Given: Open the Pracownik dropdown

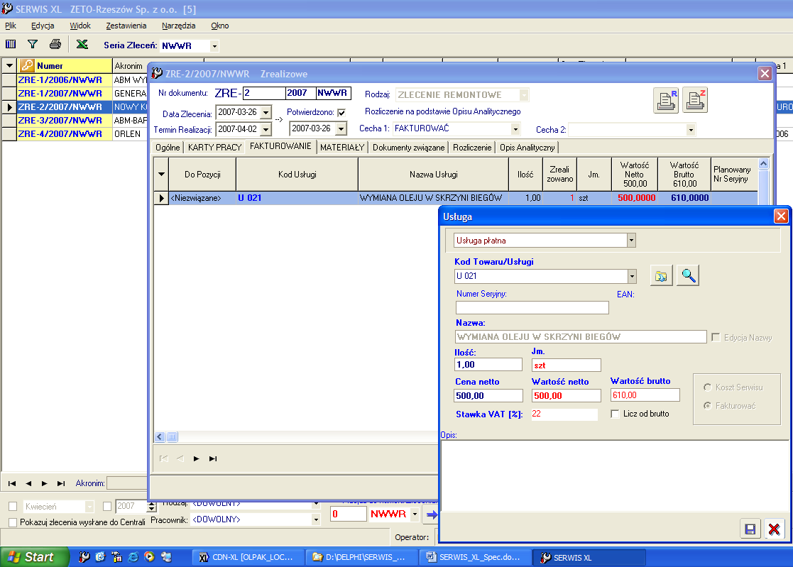Looking at the screenshot, I should click(316, 519).
